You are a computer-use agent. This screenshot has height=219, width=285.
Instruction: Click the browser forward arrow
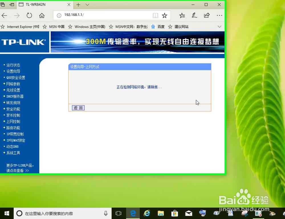tap(17, 16)
